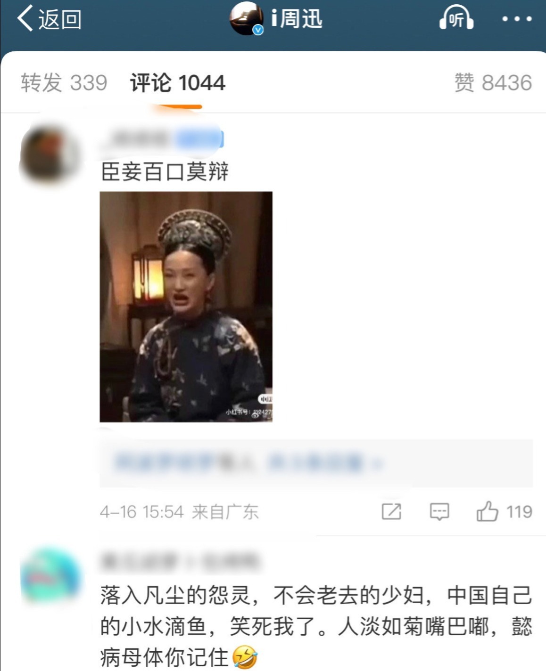The height and width of the screenshot is (671, 546).
Task: Open the headphone 听 listen icon
Action: (456, 18)
